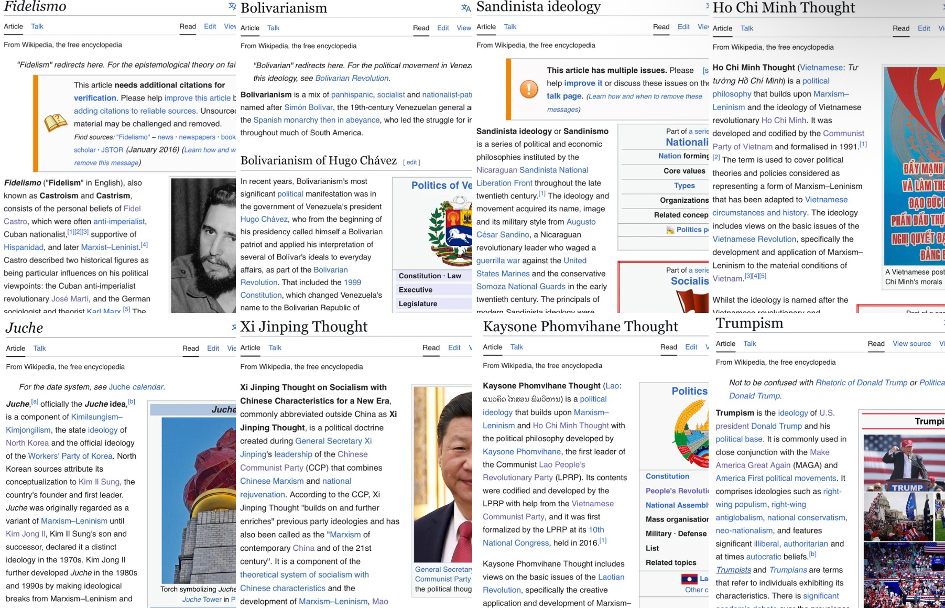Follow the Bolivarian Revolution link in hatnote
945x608 pixels.
pos(352,78)
